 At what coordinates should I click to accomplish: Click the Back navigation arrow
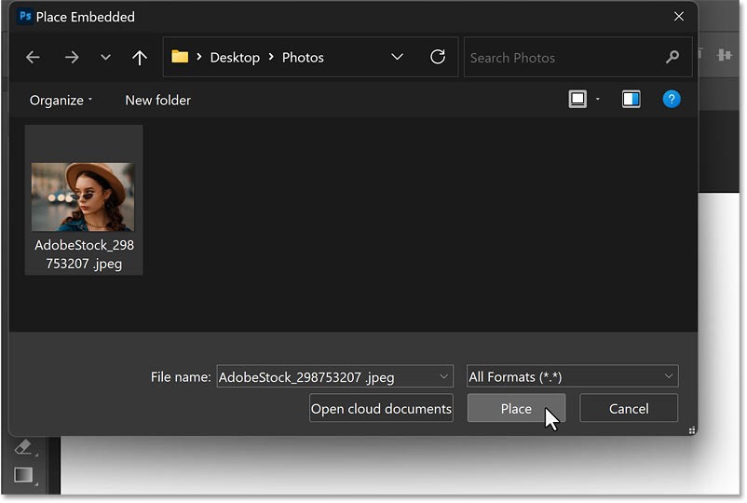33,58
